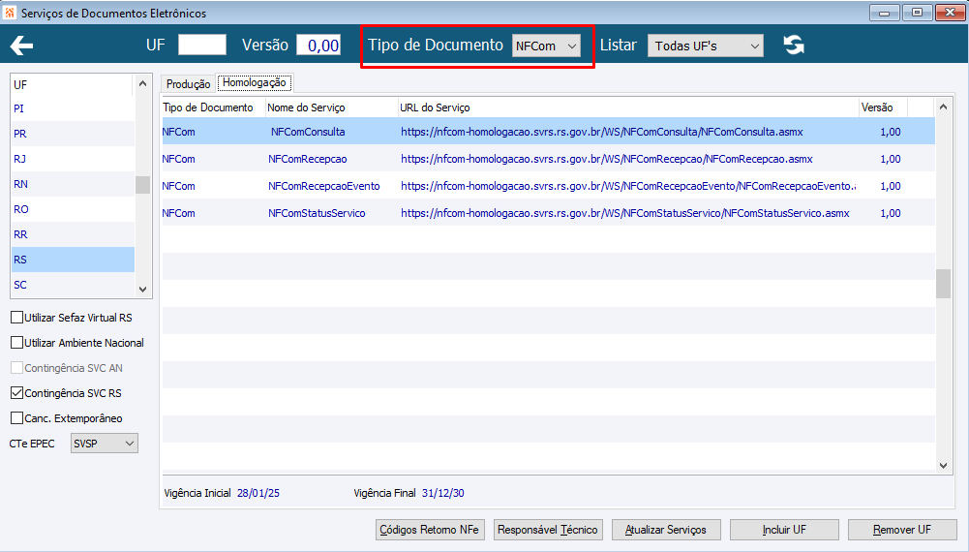Click the back arrow icon

pos(21,46)
